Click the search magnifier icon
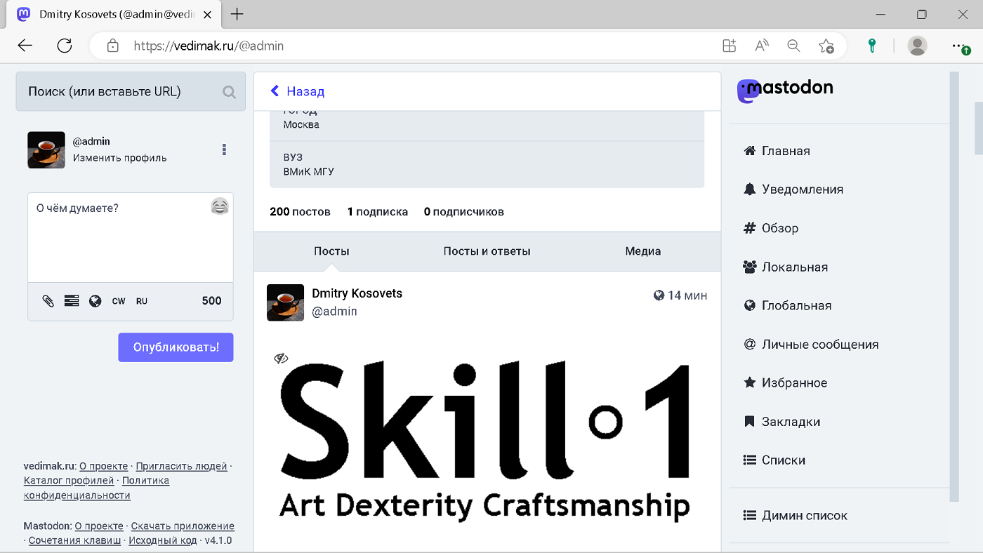This screenshot has width=983, height=553. point(229,91)
